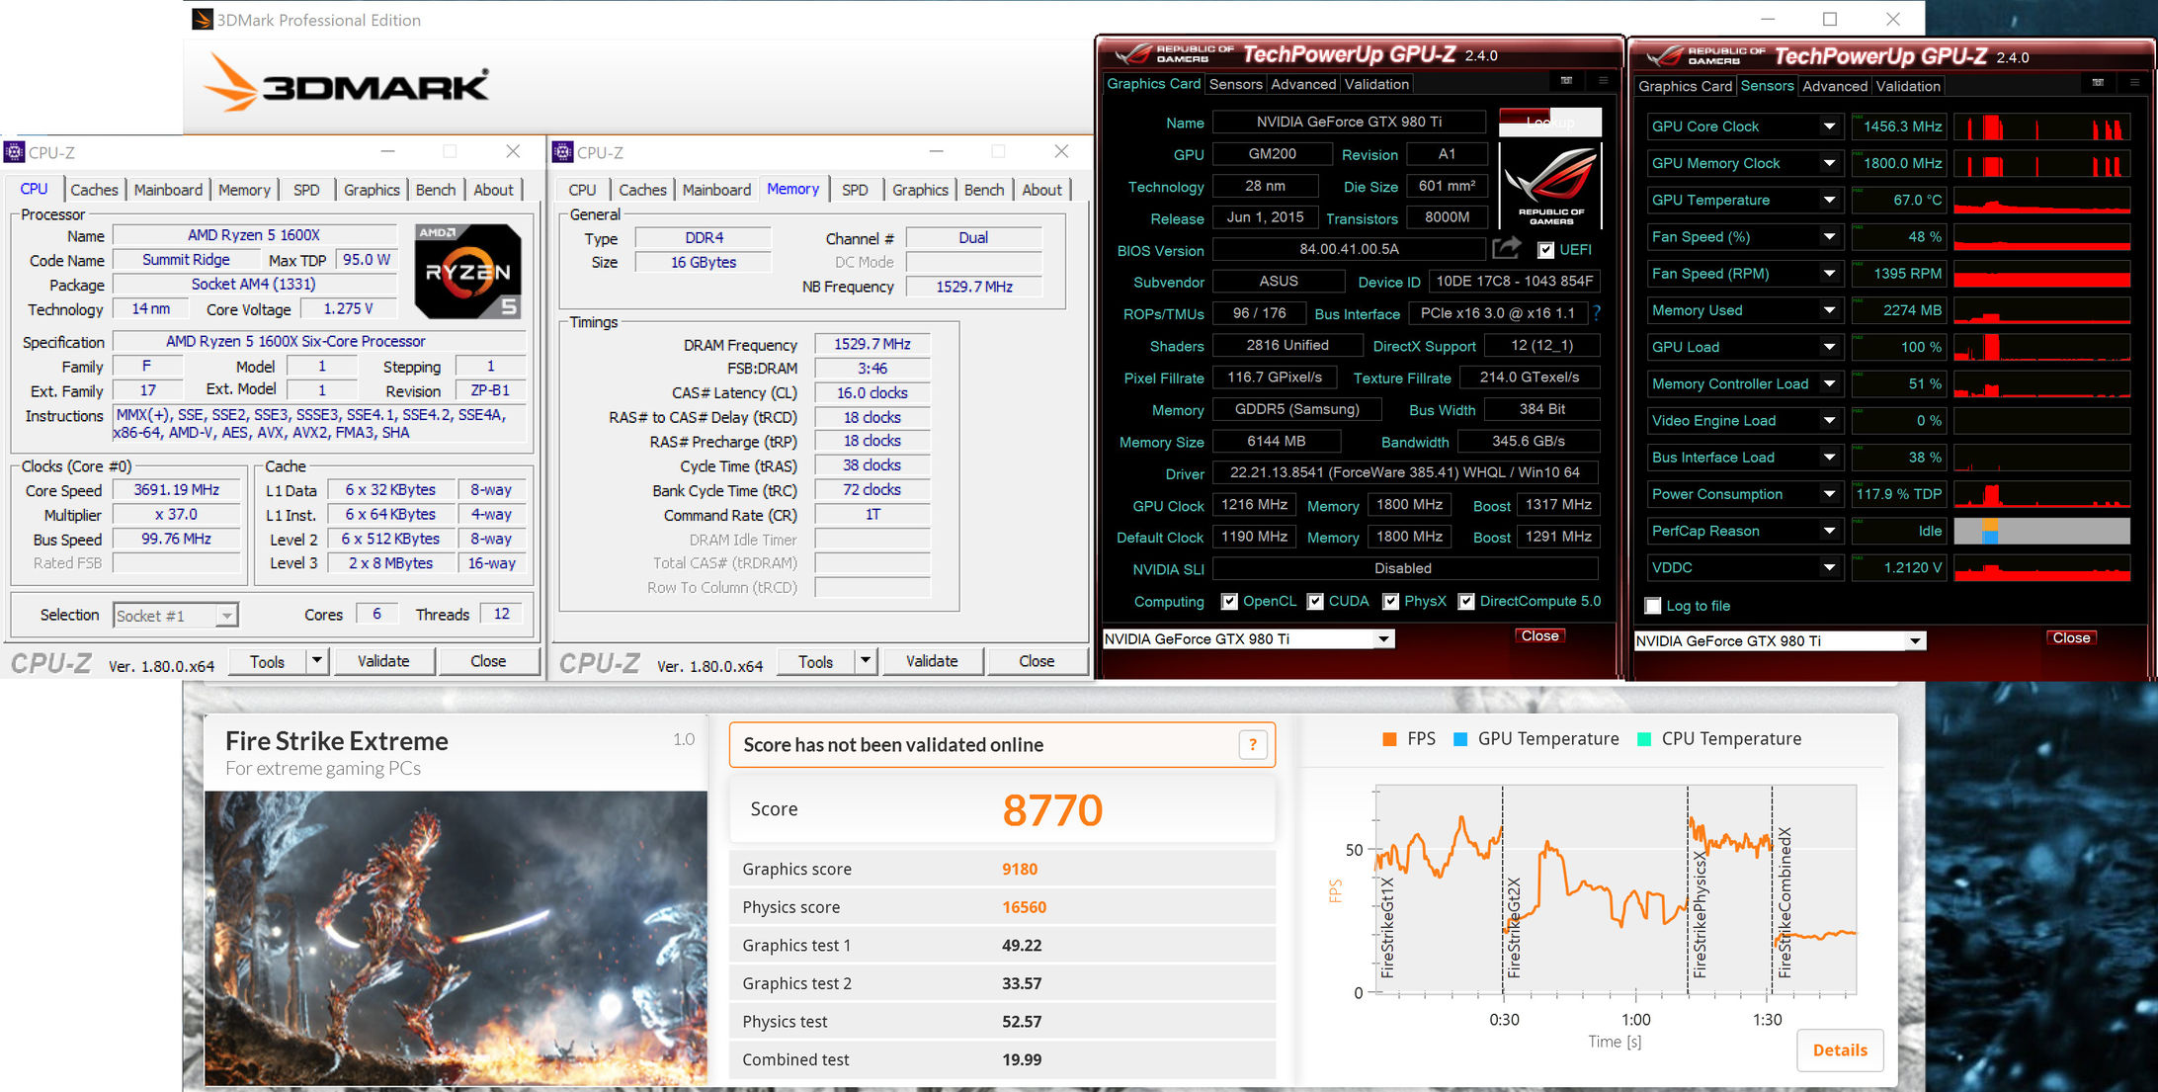Click the orange FPS legend swatch
The width and height of the screenshot is (2158, 1092).
1389,739
